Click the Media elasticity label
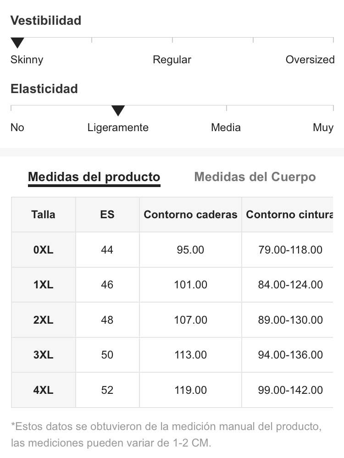 point(226,127)
